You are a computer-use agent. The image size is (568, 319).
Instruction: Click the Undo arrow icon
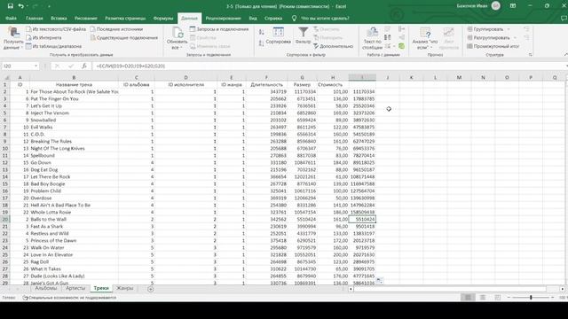pos(21,6)
